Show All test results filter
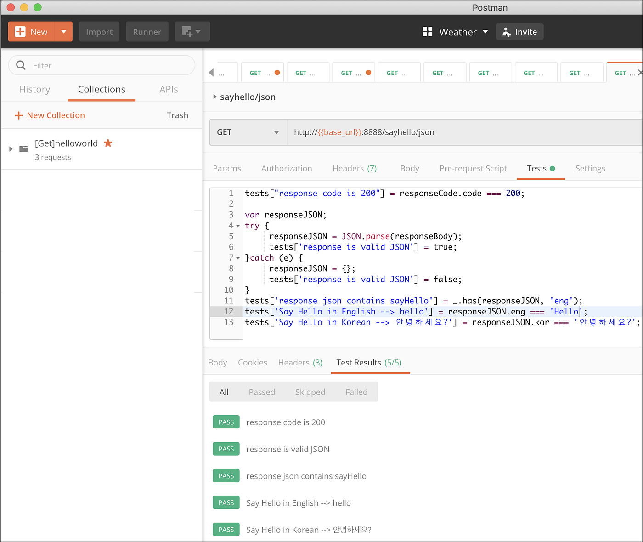The height and width of the screenshot is (542, 643). pyautogui.click(x=224, y=392)
